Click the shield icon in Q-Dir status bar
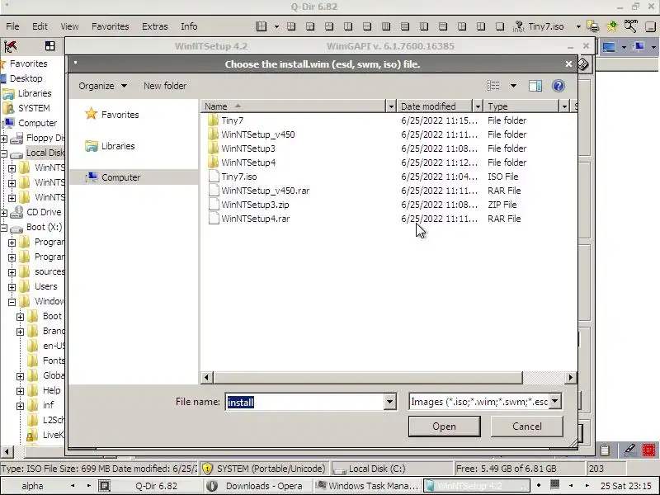The height and width of the screenshot is (495, 660). (207, 469)
